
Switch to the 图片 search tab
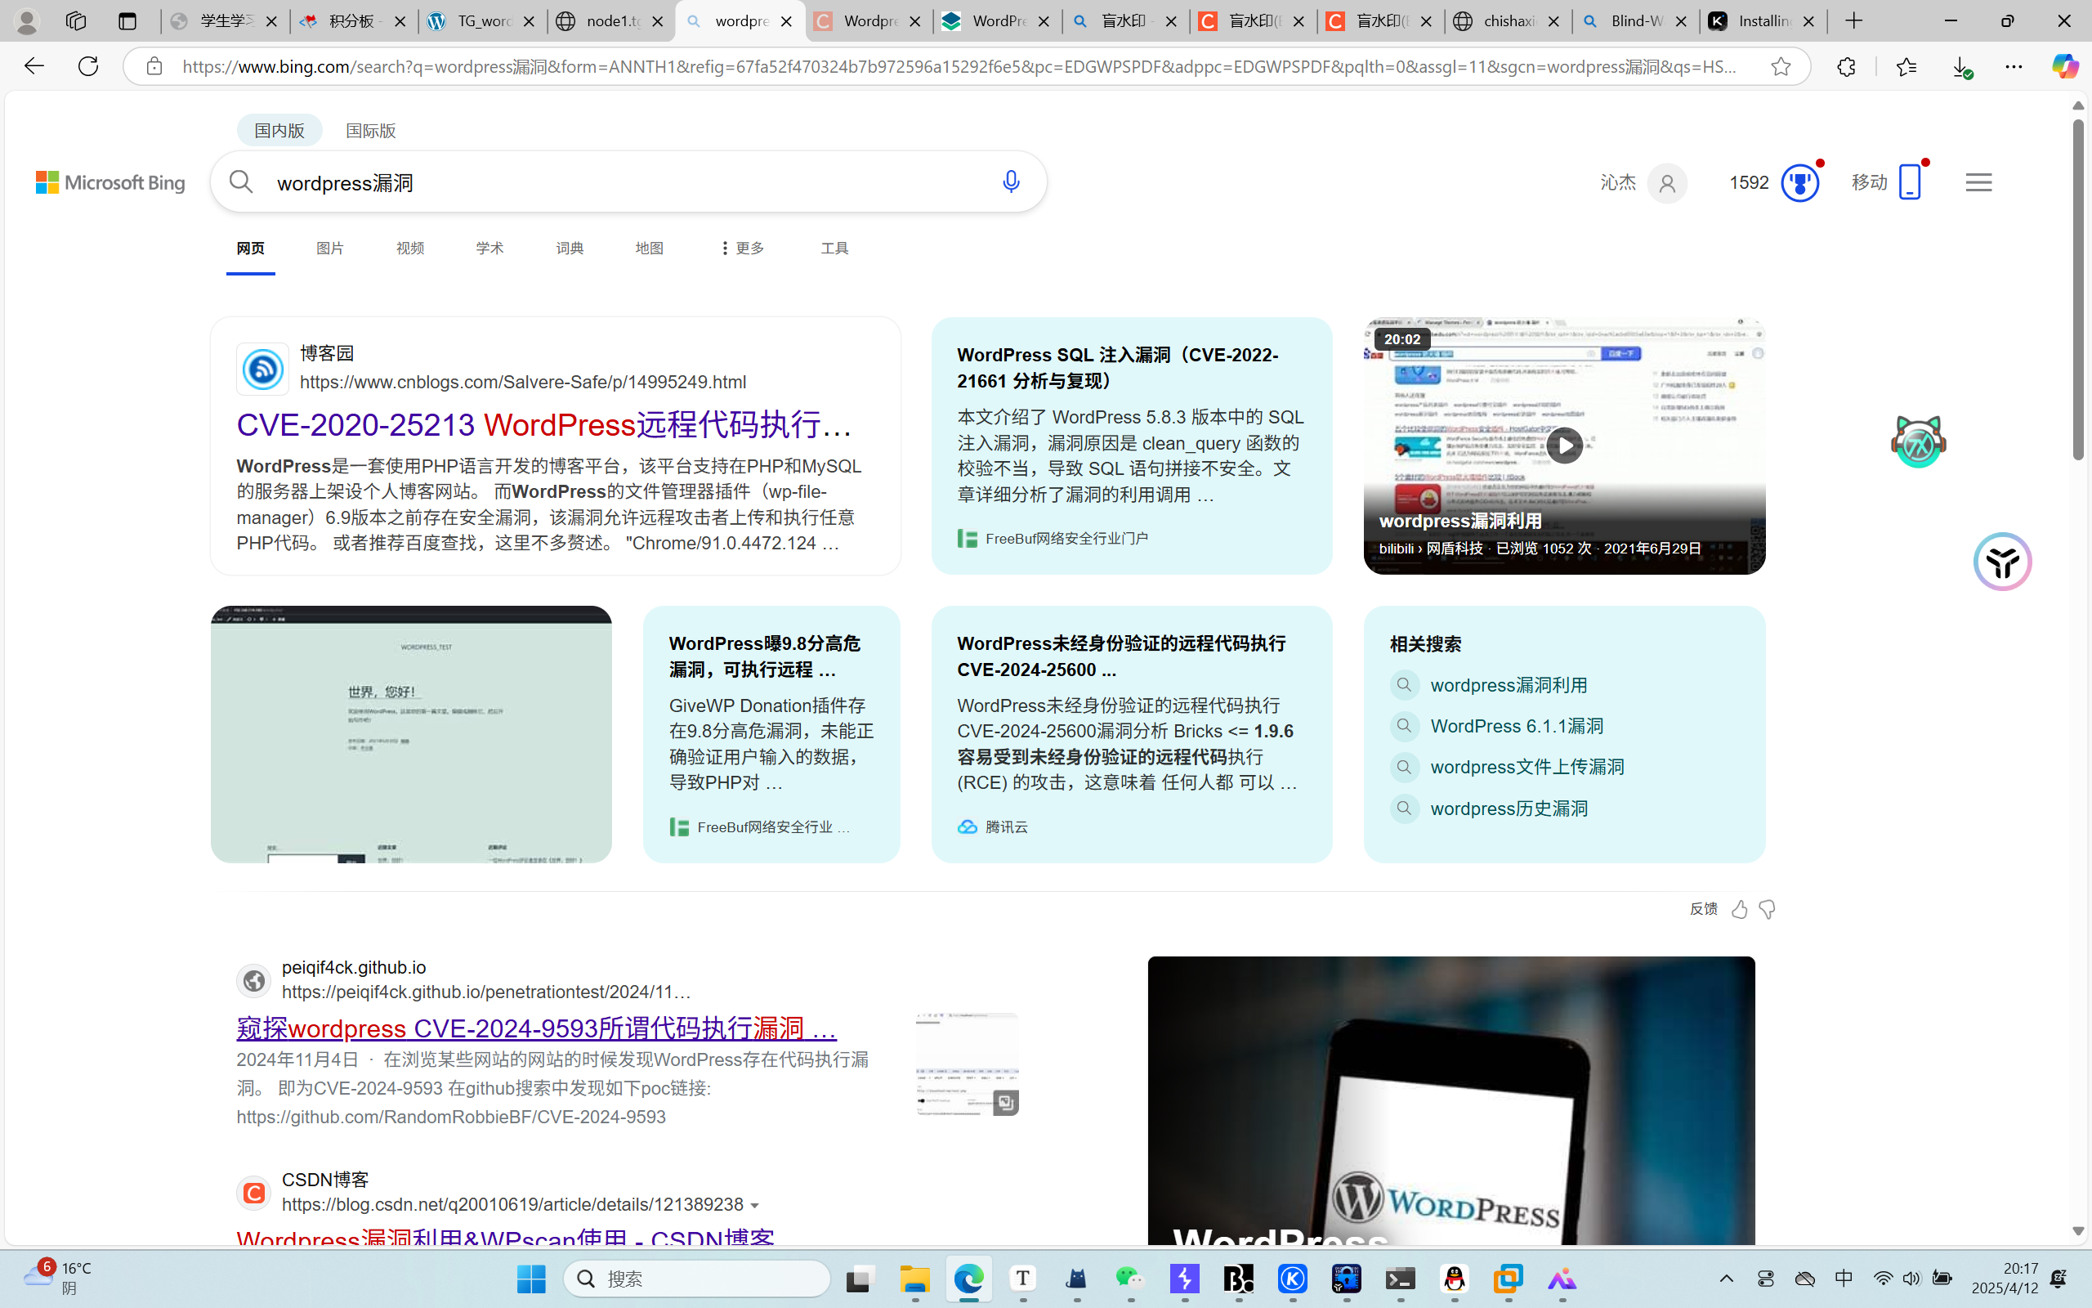(330, 249)
